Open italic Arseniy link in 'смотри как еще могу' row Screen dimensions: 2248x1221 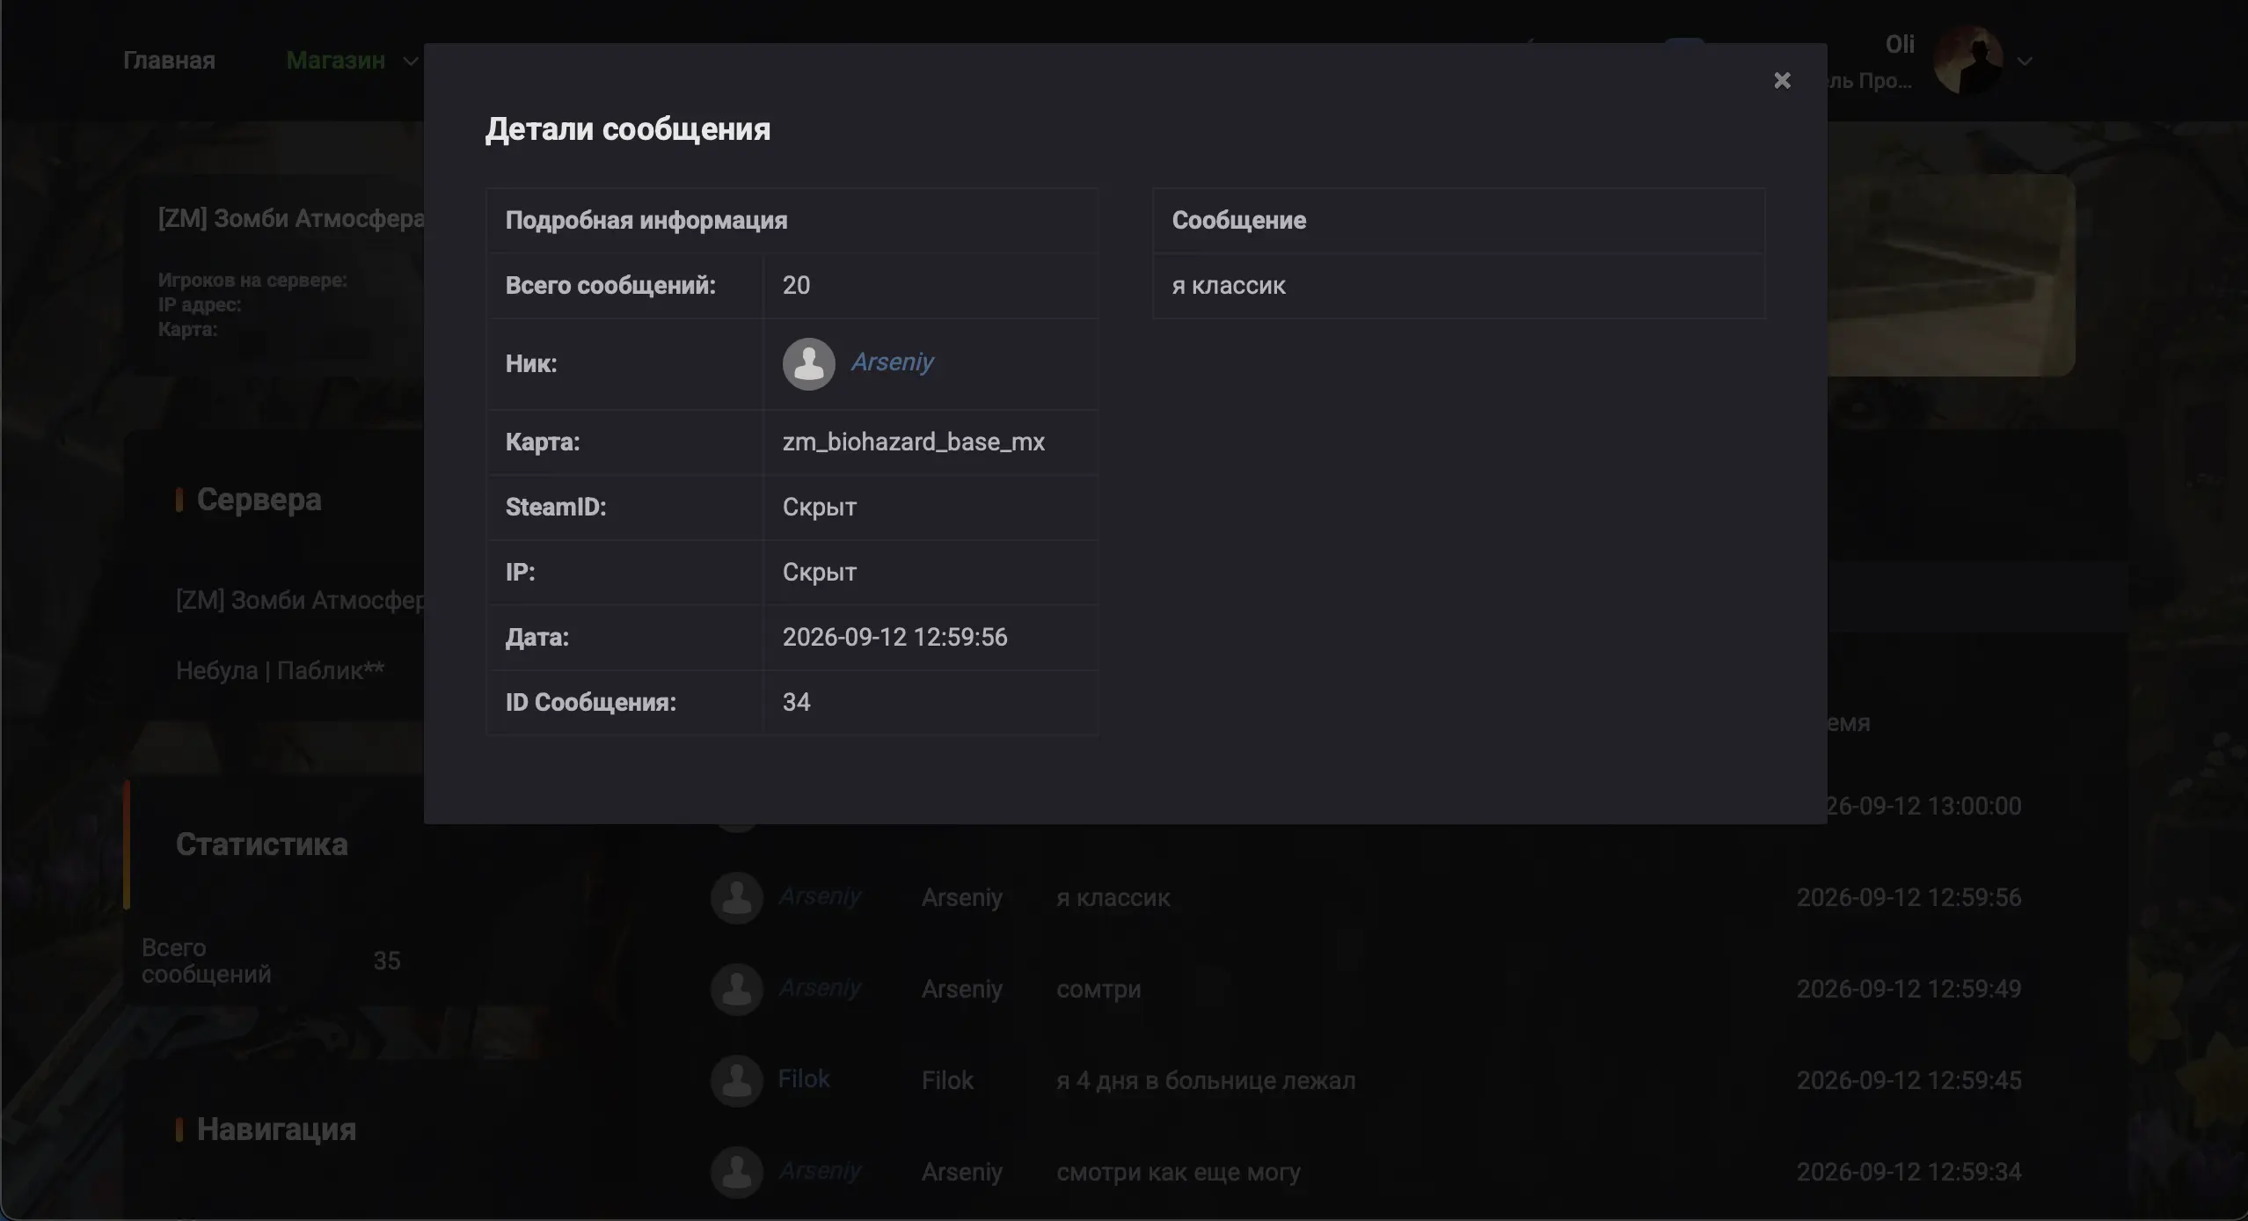pos(820,1171)
